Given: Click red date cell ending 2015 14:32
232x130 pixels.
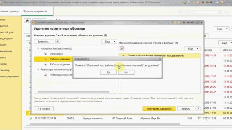Looking at the screenshot, I should [210, 55].
